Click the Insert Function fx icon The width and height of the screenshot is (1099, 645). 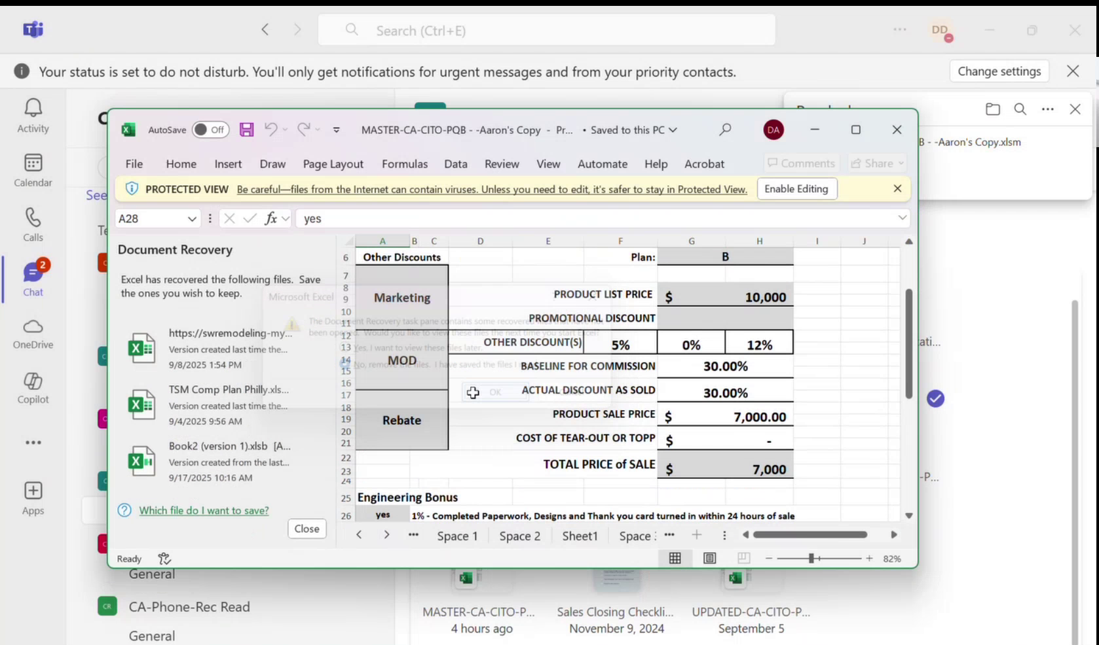tap(271, 218)
